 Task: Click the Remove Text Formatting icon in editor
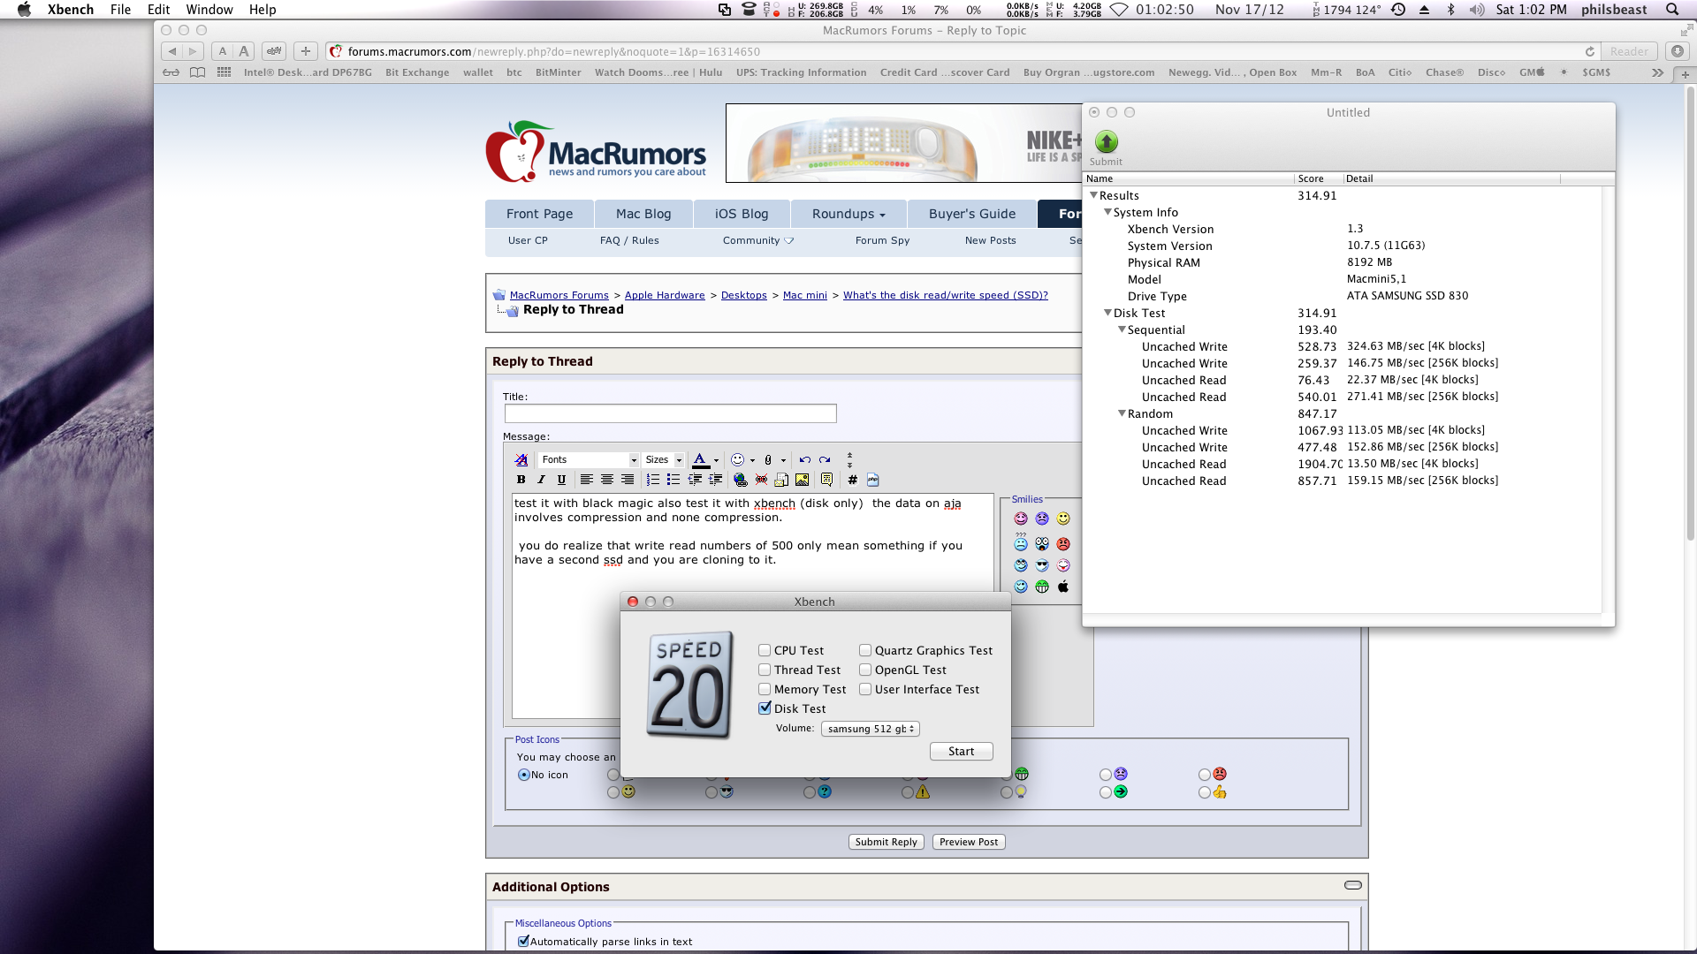tap(521, 460)
